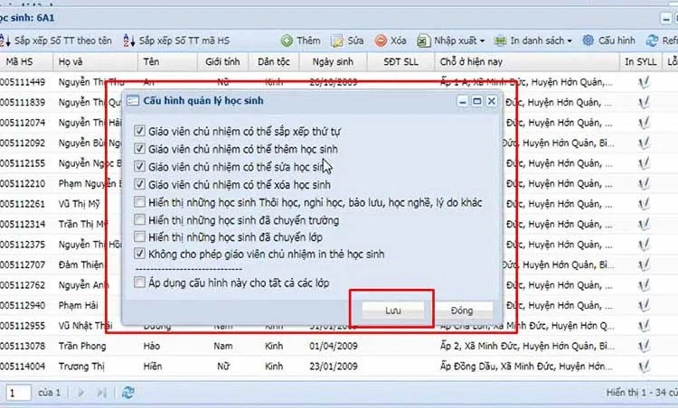Viewport: 678px width, 408px height.
Task: Click In SYLL icon for student 005111449
Action: pos(644,82)
